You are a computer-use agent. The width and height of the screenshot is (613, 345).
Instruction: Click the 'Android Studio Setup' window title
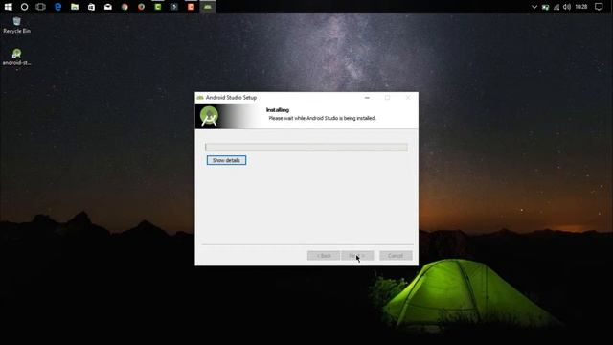click(231, 98)
